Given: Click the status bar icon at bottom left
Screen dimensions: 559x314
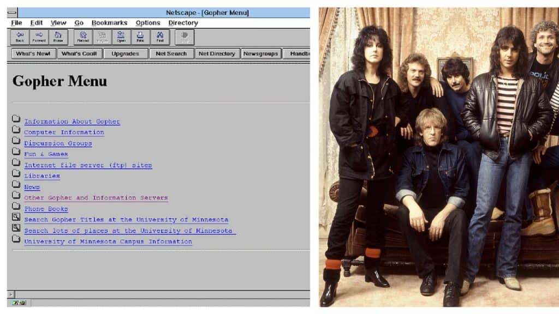Looking at the screenshot, I should [19, 303].
